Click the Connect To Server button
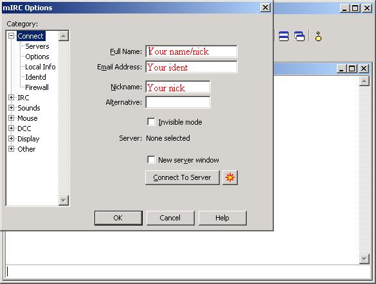This screenshot has width=376, height=284. pos(183,177)
